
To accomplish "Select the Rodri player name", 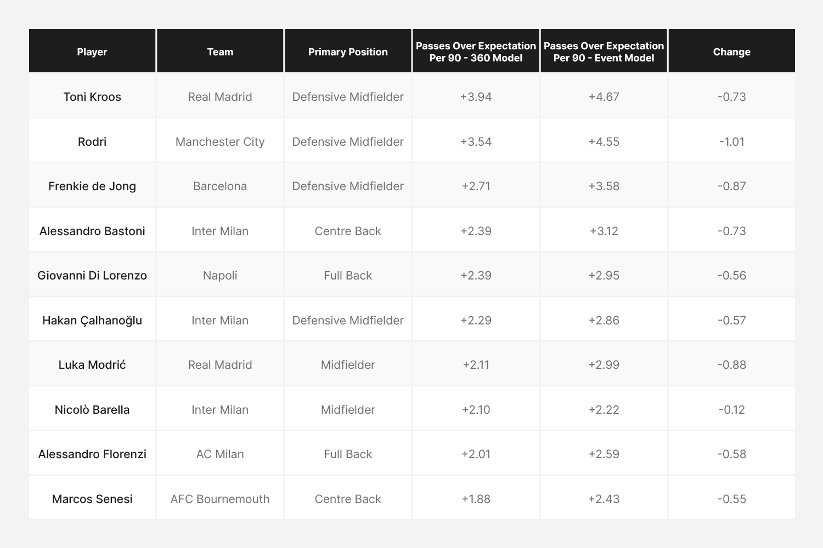I will [92, 142].
